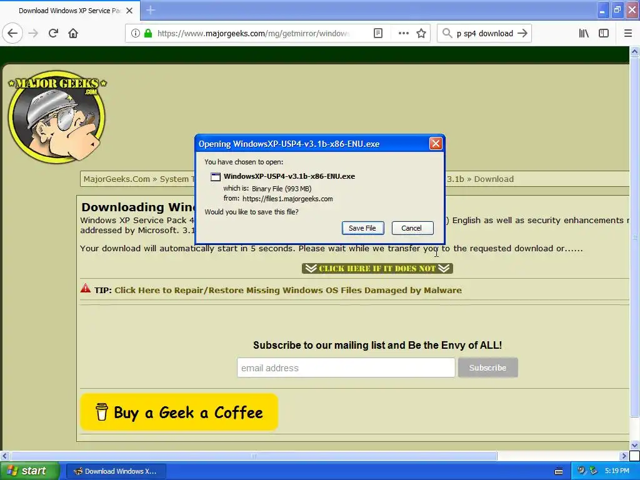Click second system tray shield icon
640x480 pixels.
pyautogui.click(x=594, y=471)
